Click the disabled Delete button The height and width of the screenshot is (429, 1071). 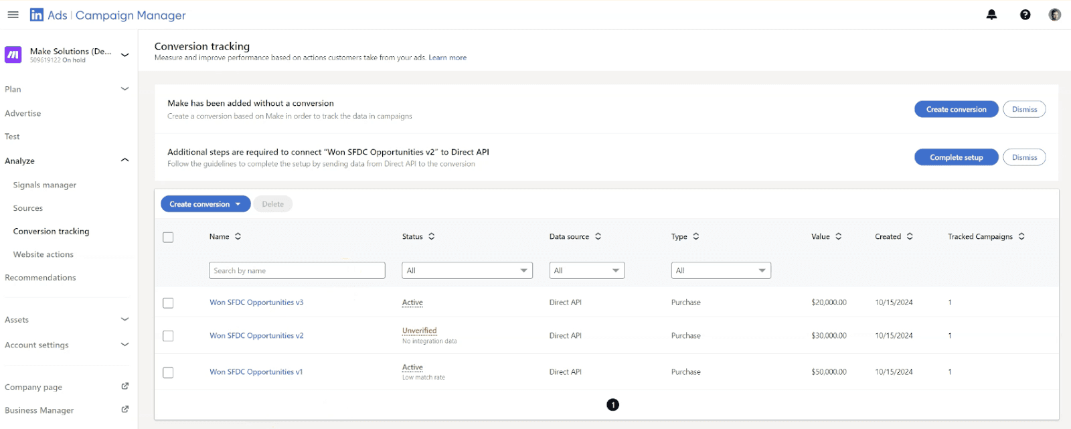pos(272,204)
